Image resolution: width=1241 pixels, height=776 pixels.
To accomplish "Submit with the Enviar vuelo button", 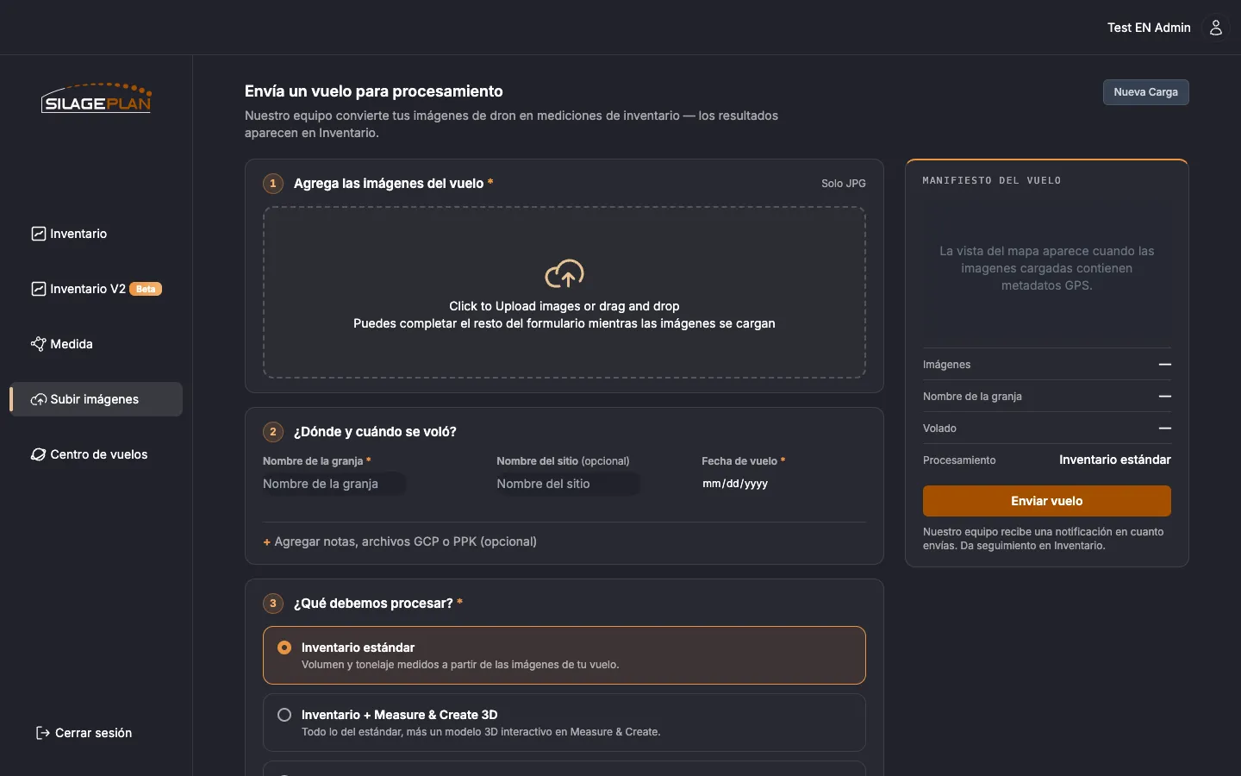I will pyautogui.click(x=1047, y=501).
